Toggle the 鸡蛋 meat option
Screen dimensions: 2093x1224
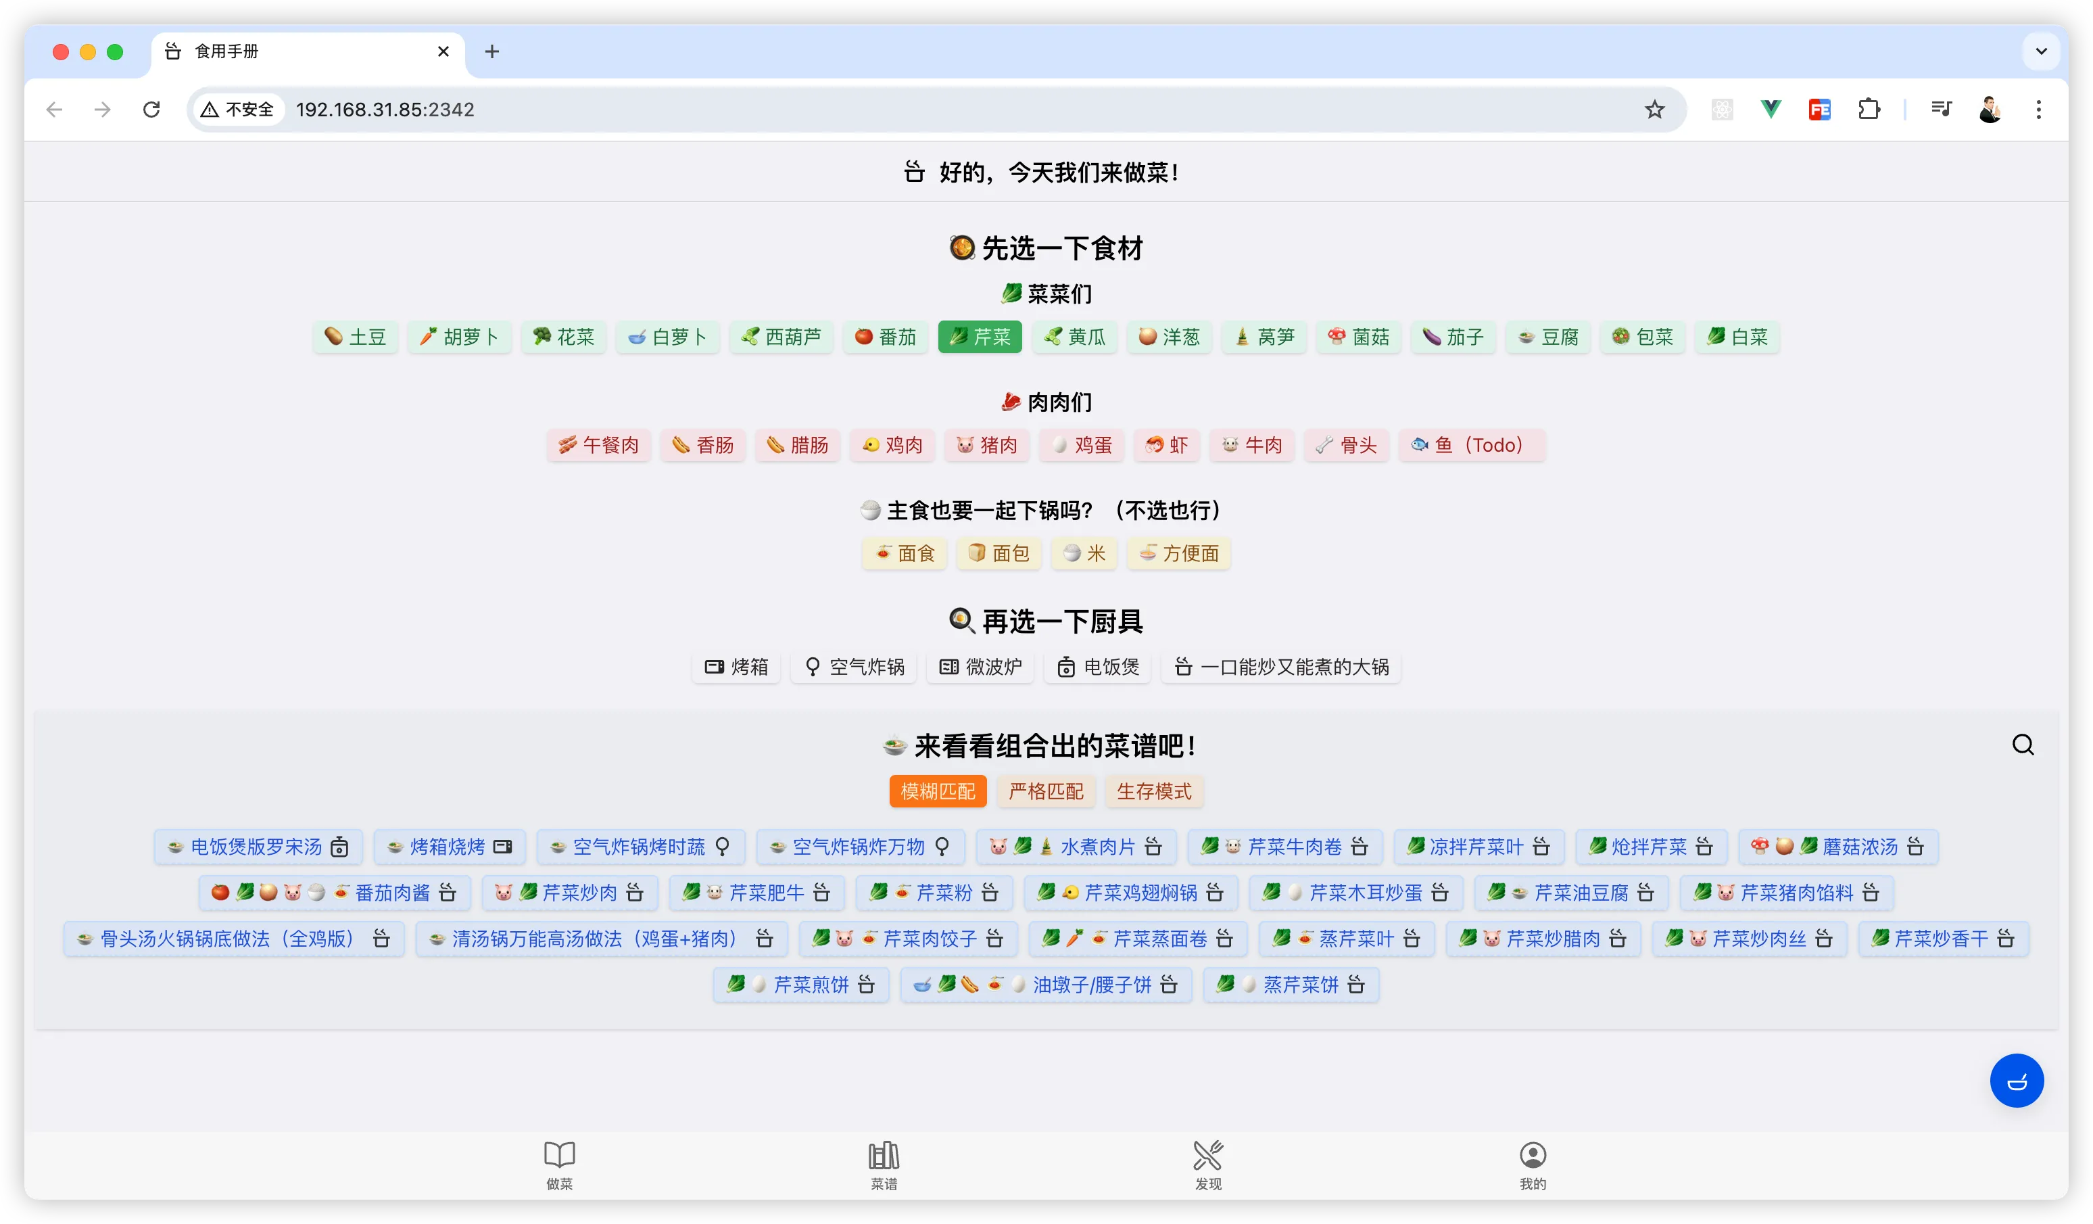coord(1082,444)
